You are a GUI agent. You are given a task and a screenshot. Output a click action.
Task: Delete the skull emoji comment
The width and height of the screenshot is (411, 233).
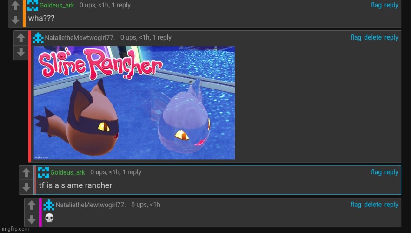pyautogui.click(x=373, y=205)
